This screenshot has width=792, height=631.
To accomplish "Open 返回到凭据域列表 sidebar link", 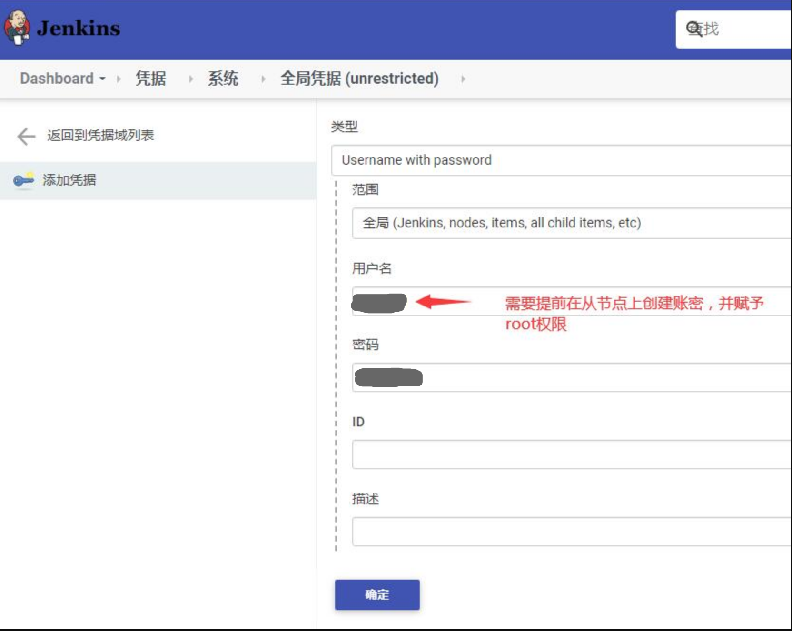I will tap(100, 135).
